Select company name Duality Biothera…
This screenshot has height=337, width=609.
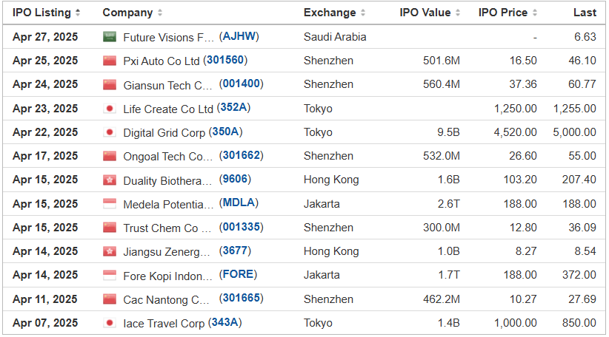167,181
